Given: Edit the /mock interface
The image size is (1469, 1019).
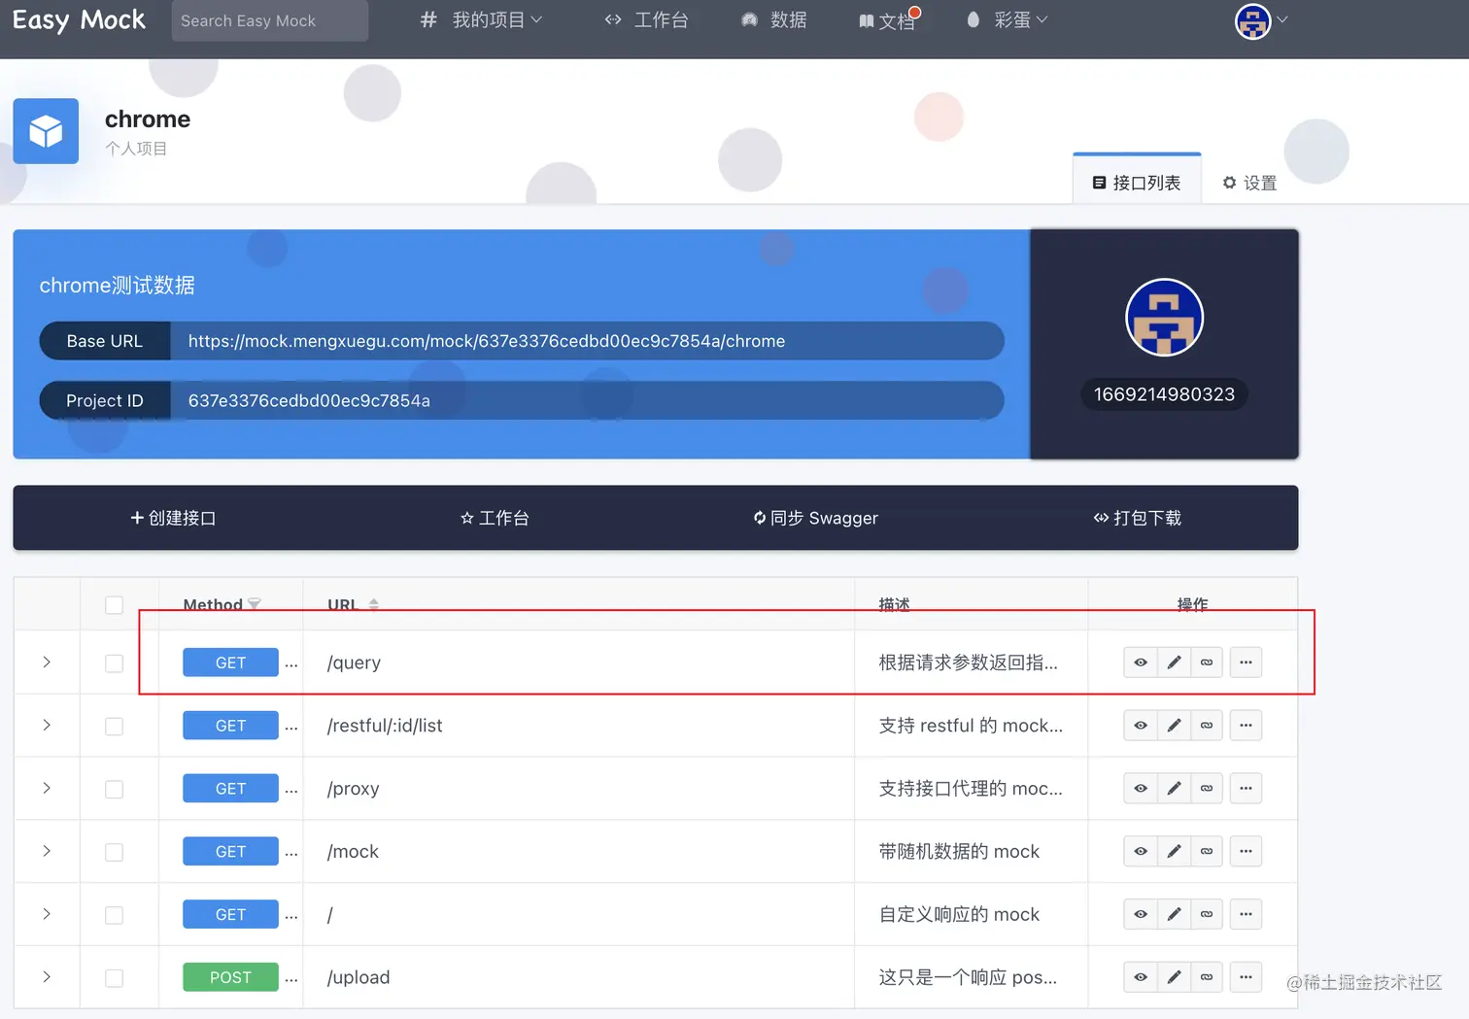Looking at the screenshot, I should click(1174, 852).
